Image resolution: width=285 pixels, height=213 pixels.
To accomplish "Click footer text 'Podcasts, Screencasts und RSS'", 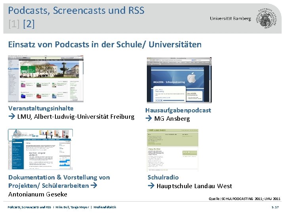I will pos(29,207).
